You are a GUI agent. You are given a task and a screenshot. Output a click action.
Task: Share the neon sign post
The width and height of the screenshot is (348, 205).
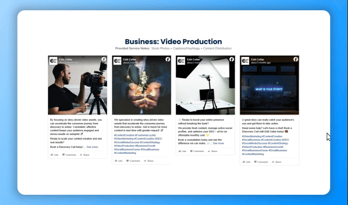click(x=276, y=162)
